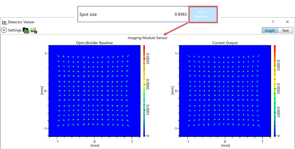The width and height of the screenshot is (295, 149).
Task: Click the OpticsBuilder Baseline color scale bar
Action: (x=144, y=91)
